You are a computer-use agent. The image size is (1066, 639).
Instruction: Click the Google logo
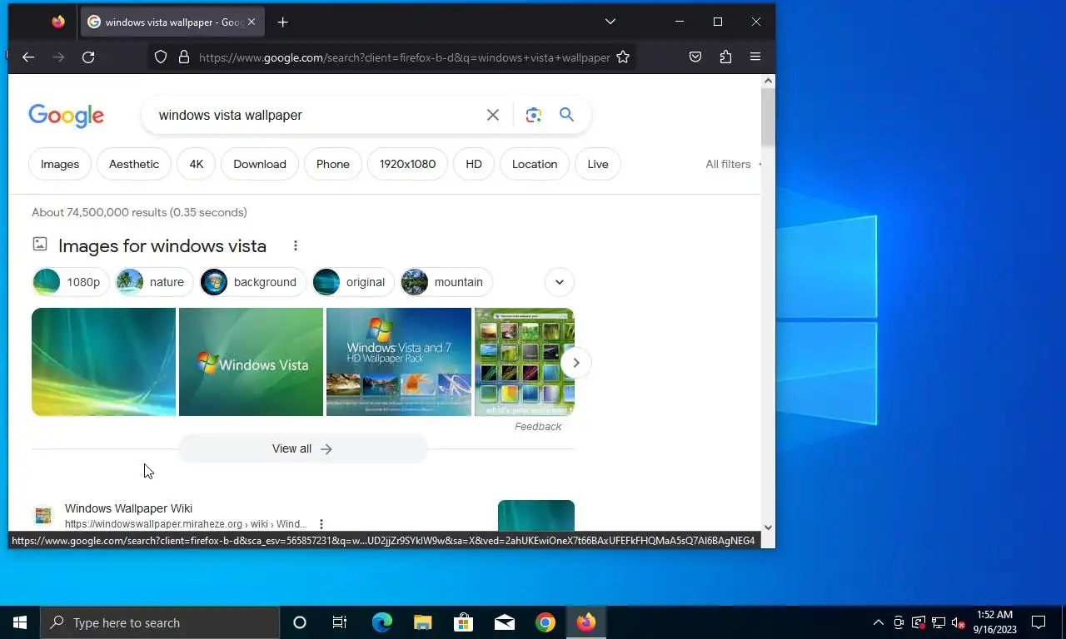66,116
